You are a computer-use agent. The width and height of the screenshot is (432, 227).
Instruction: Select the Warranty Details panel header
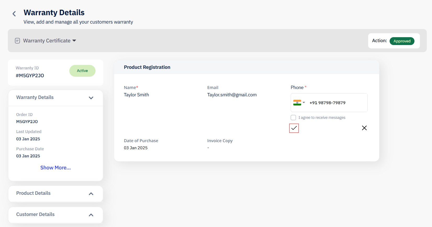pos(55,98)
